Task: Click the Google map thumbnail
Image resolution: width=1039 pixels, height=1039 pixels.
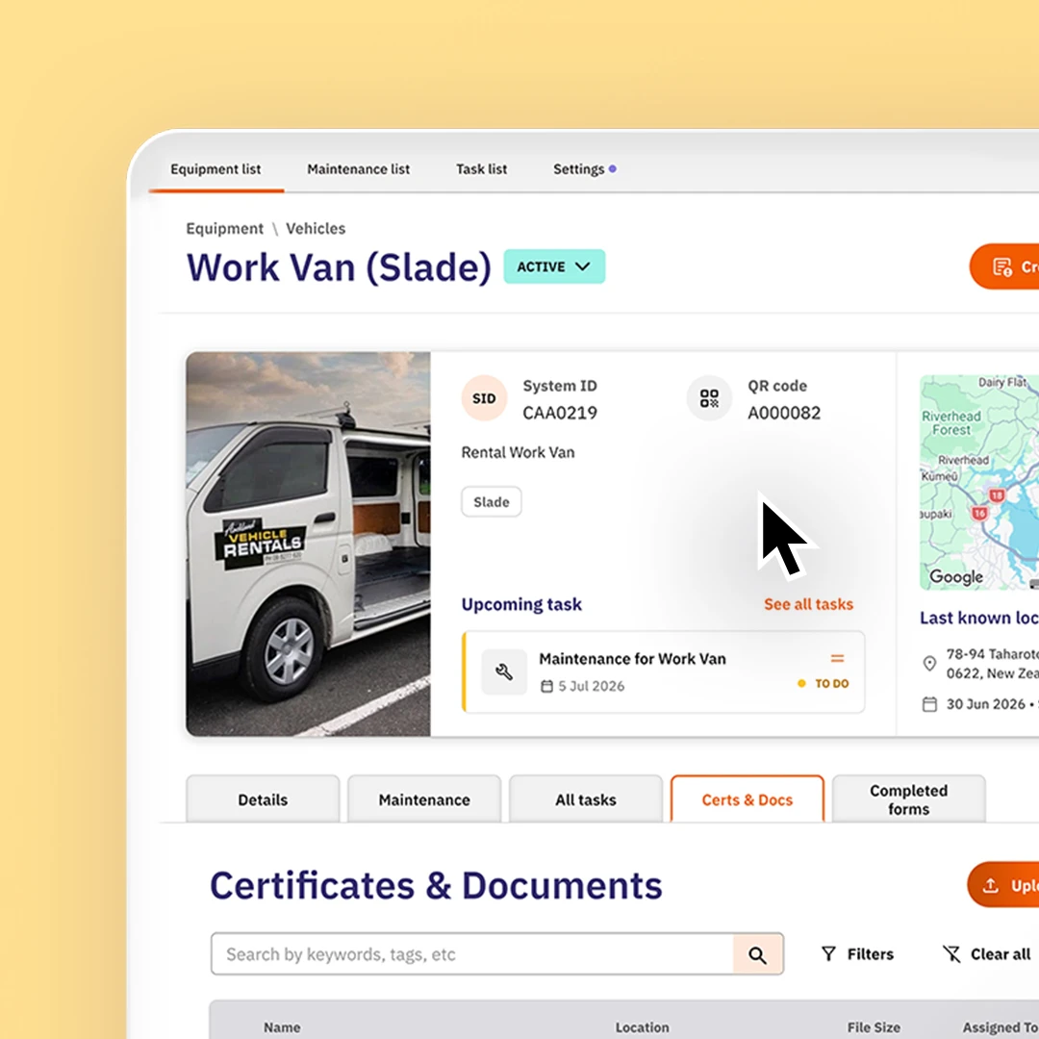Action: [x=979, y=482]
